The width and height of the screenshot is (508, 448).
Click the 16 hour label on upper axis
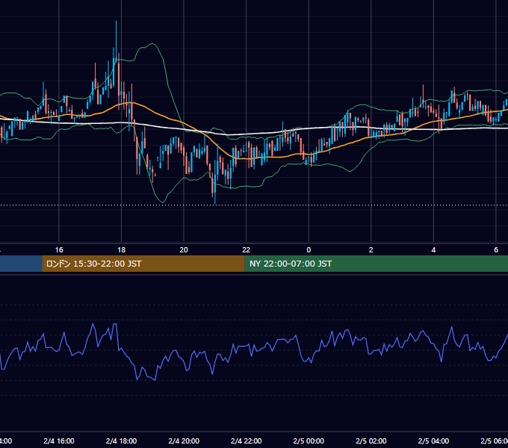pyautogui.click(x=59, y=250)
